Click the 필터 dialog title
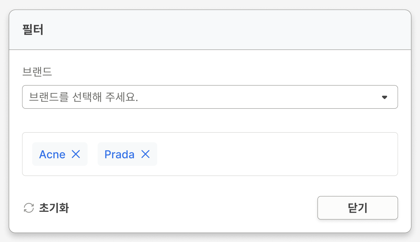The height and width of the screenshot is (242, 420). click(x=33, y=30)
